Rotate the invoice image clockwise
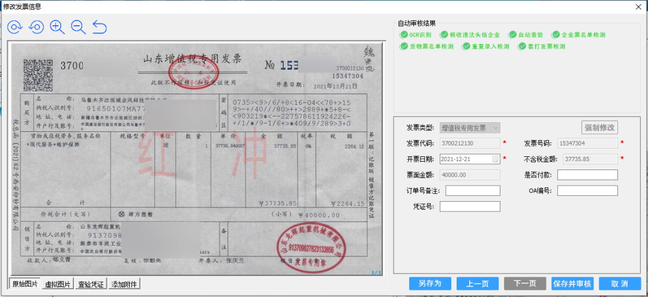 click(15, 27)
